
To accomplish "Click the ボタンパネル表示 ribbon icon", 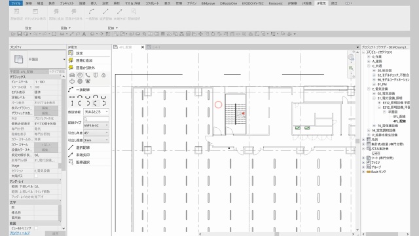I will (x=35, y=12).
